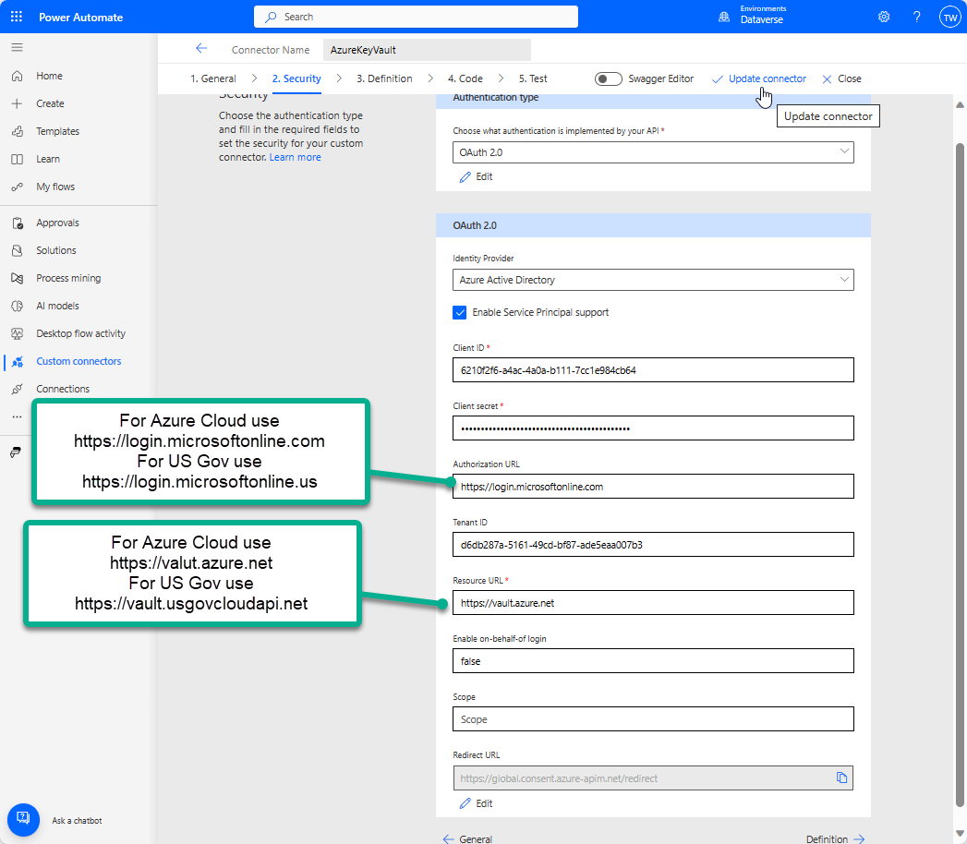Click the top Search box
Screen dimensions: 967x844
(x=416, y=17)
